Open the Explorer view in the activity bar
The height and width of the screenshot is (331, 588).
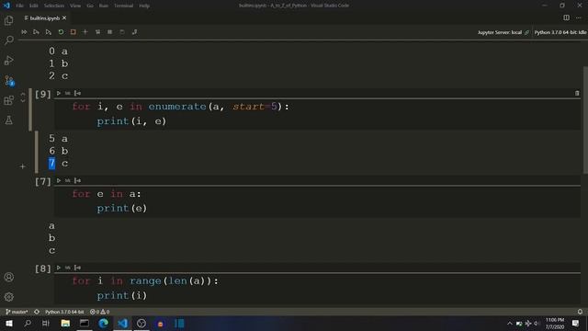click(x=8, y=20)
